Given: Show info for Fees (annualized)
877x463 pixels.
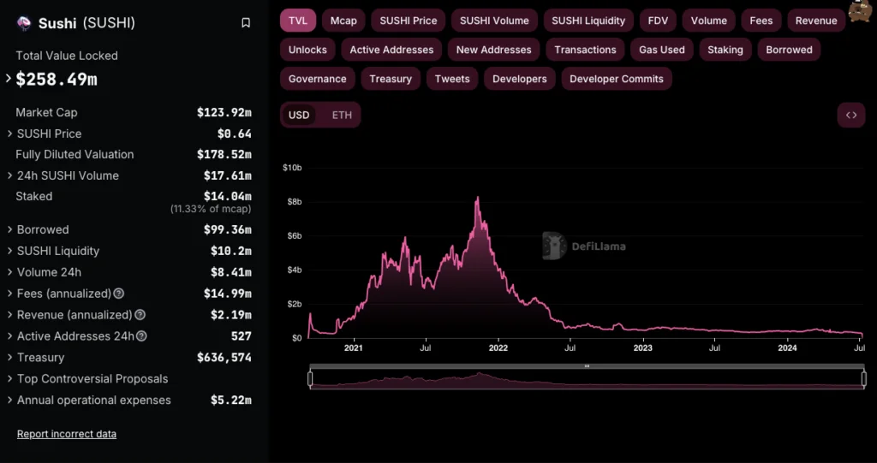Looking at the screenshot, I should 118,294.
